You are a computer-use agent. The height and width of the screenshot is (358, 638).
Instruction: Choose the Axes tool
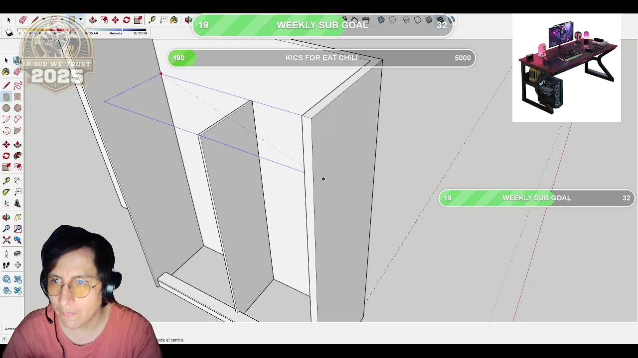pos(6,203)
